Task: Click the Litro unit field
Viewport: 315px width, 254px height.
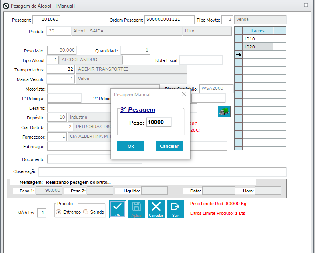Action: pos(207,31)
